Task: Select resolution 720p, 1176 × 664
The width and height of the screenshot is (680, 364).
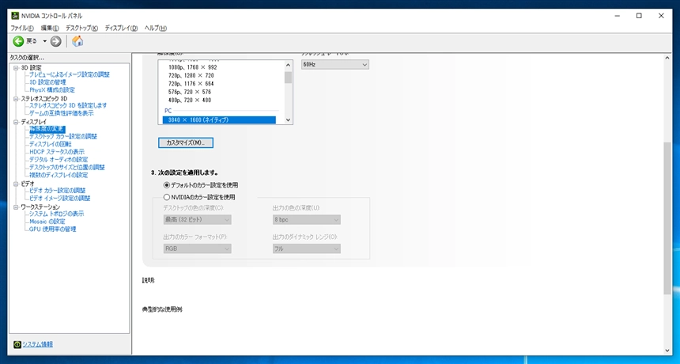Action: coord(191,84)
